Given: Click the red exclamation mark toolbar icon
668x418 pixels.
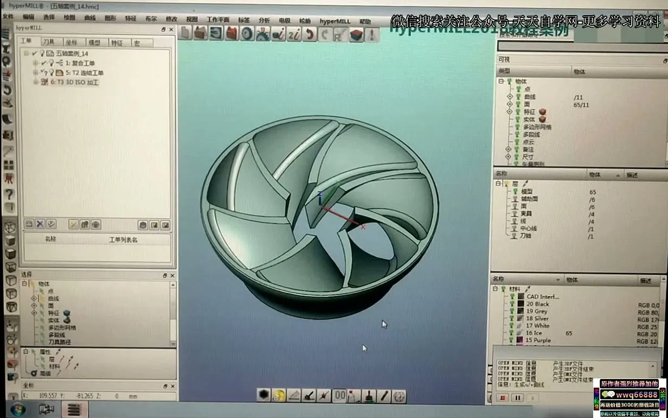Looking at the screenshot, I should click(372, 35).
